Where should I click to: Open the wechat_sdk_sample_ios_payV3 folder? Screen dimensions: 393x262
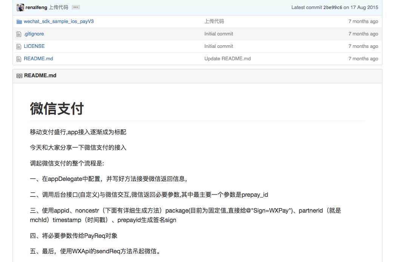click(59, 21)
